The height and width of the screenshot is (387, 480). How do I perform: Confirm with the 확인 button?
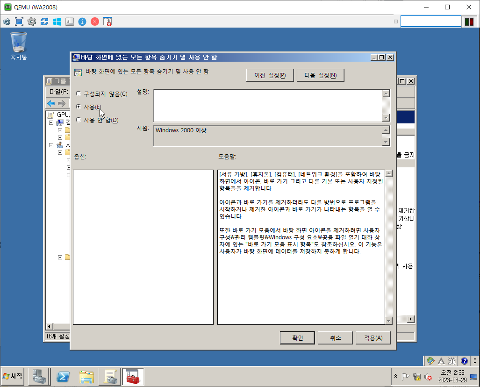pyautogui.click(x=297, y=338)
